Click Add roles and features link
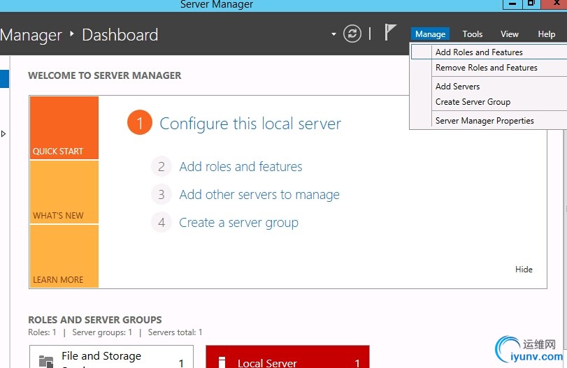 click(241, 166)
